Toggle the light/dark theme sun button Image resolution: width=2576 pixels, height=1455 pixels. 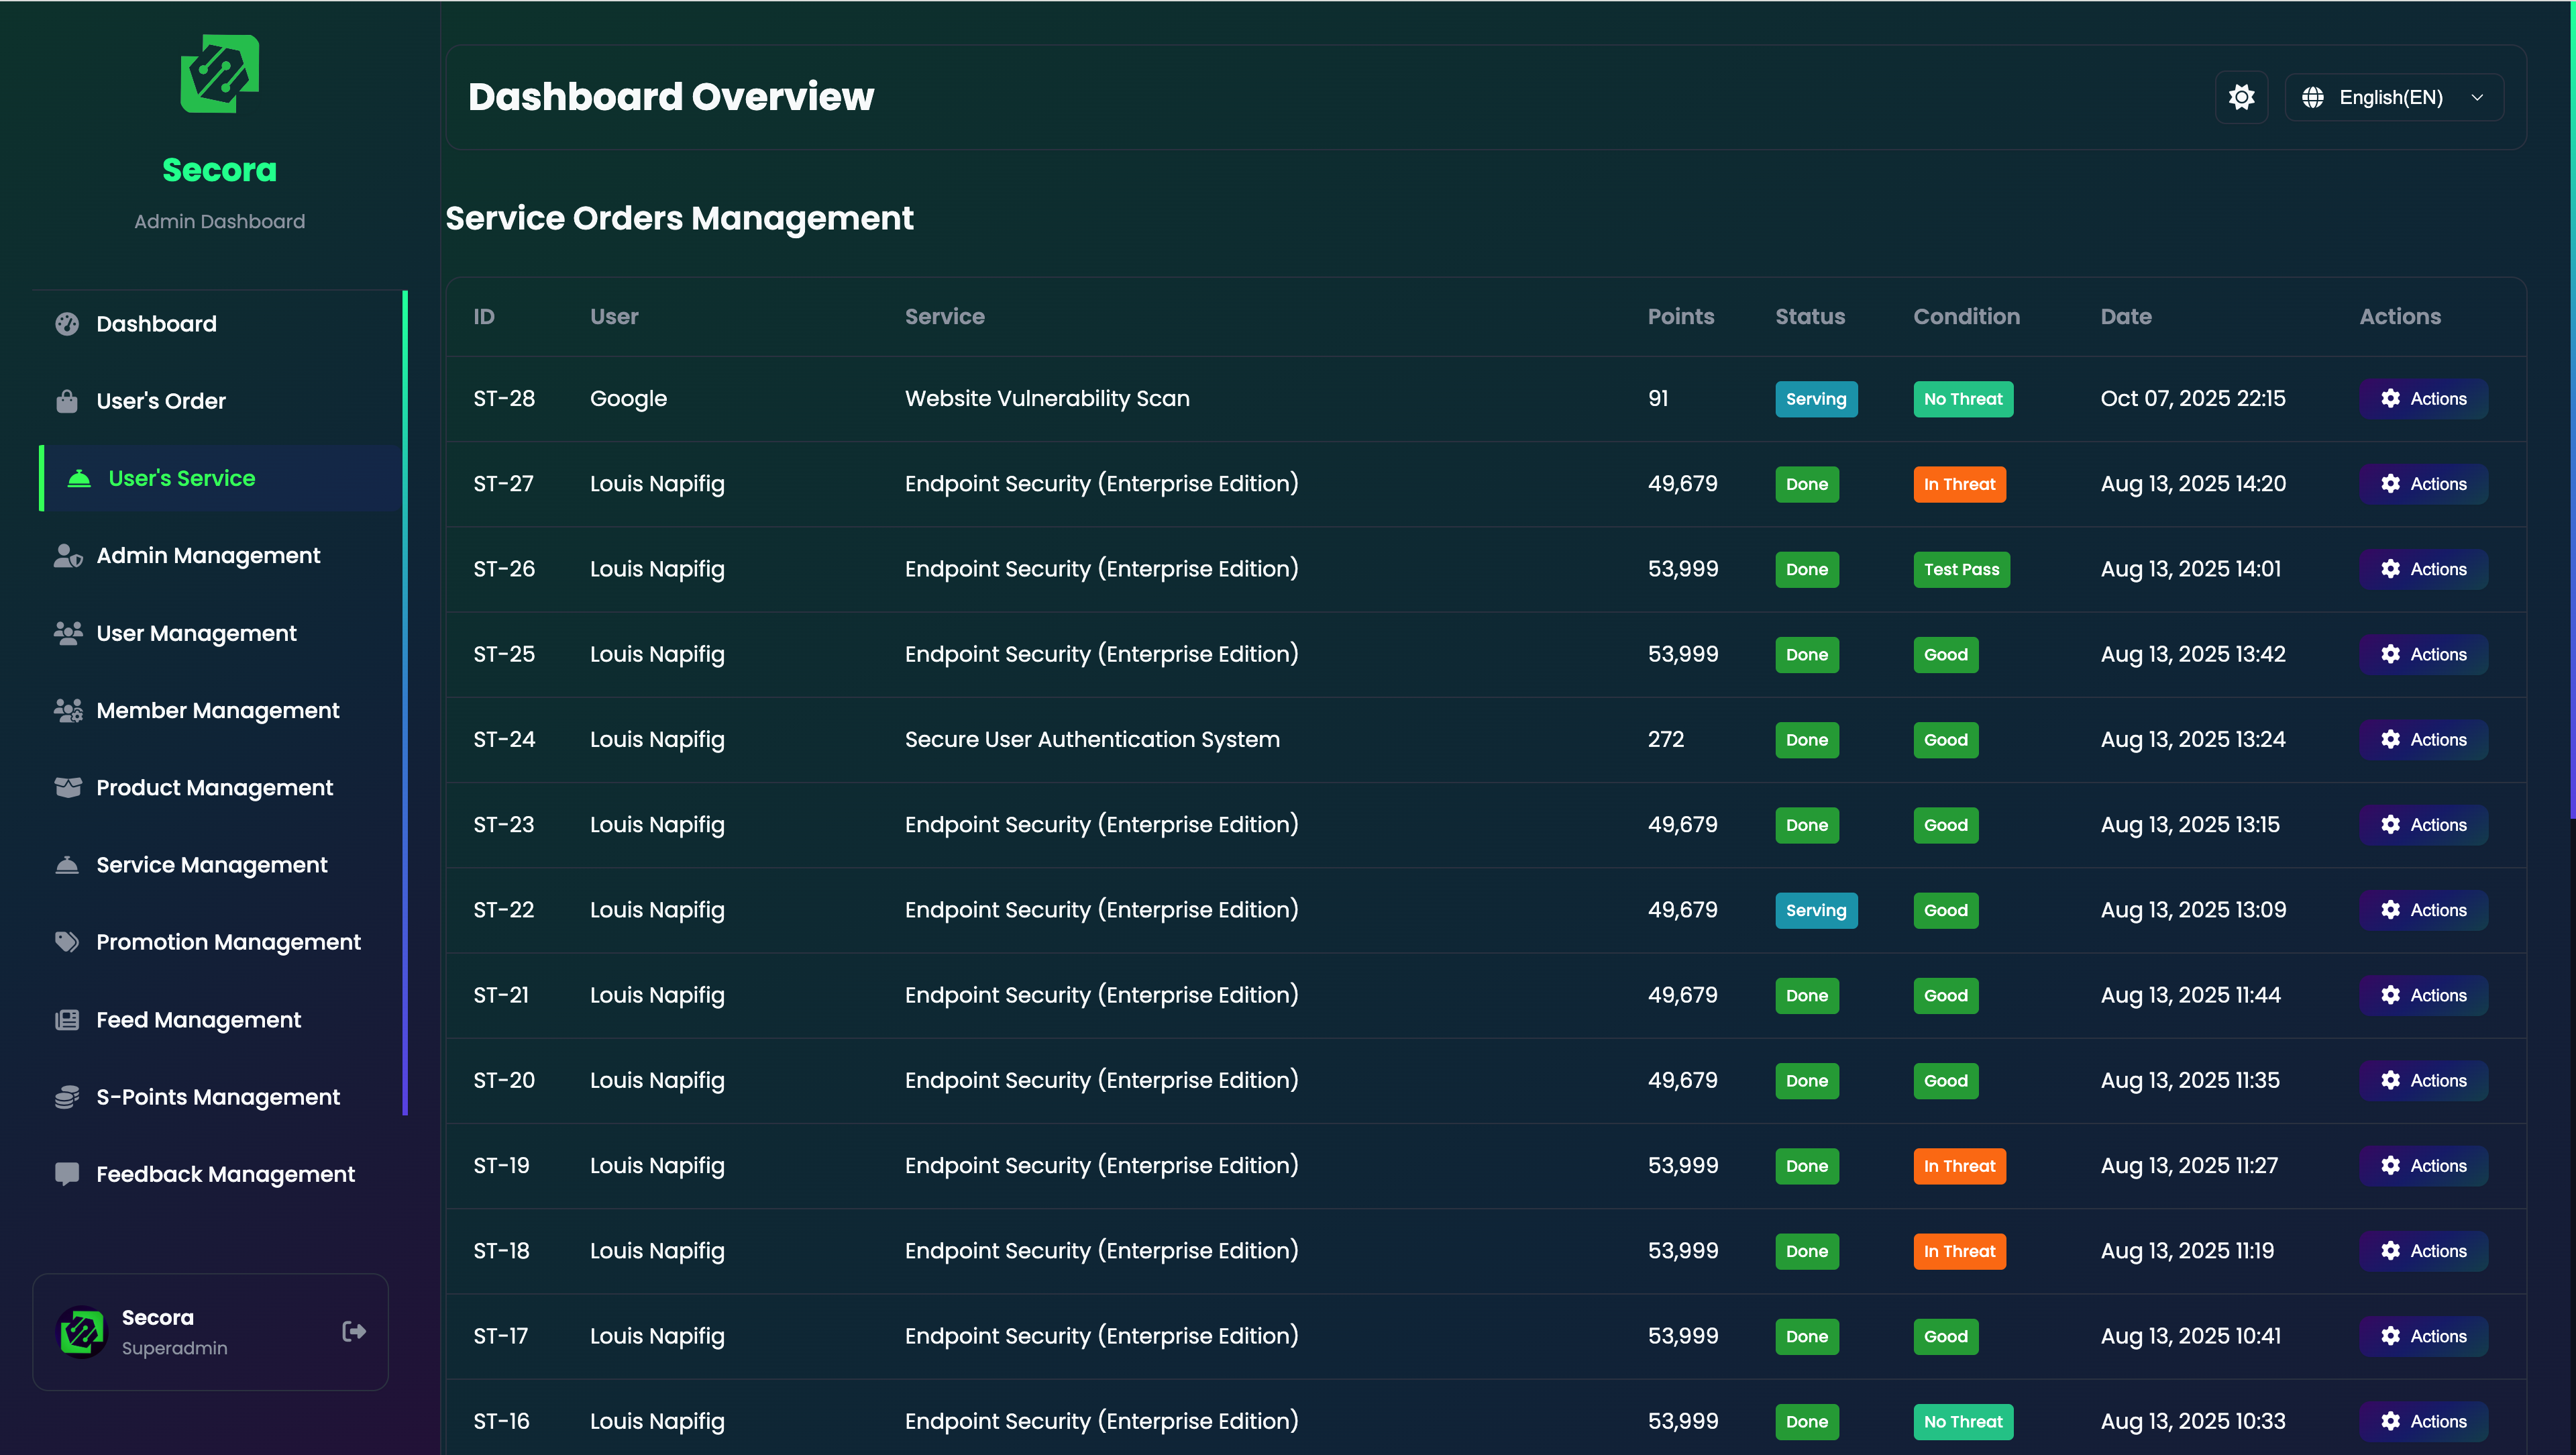(2241, 97)
